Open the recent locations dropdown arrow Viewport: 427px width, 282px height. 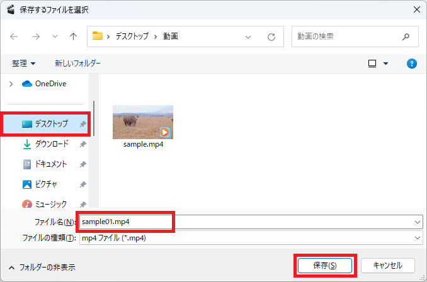(x=54, y=37)
